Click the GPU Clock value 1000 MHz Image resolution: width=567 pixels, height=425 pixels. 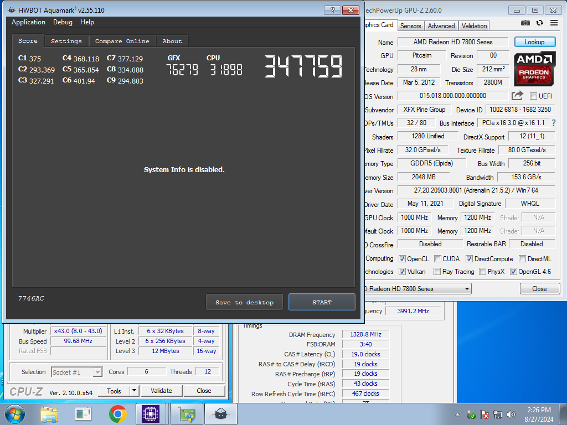(x=414, y=217)
